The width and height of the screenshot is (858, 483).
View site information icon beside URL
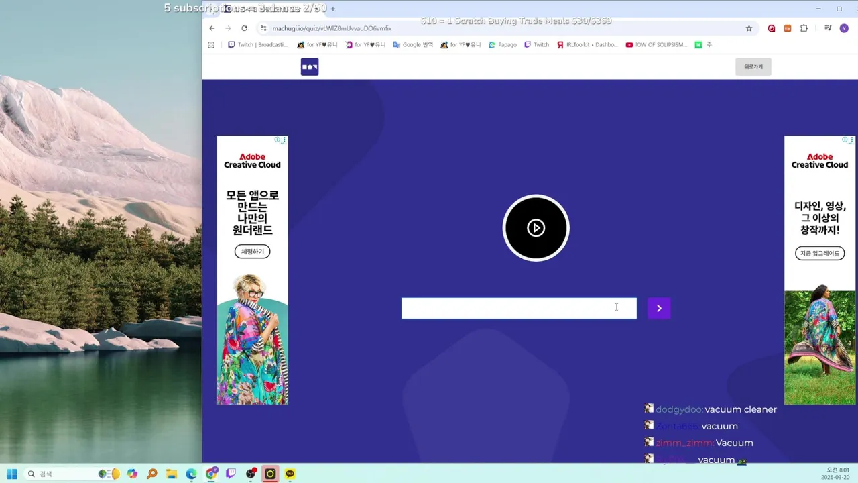pos(263,28)
